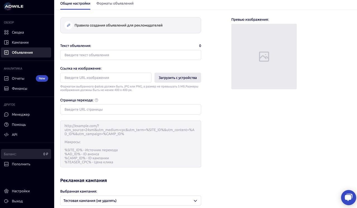Image resolution: width=357 pixels, height=208 pixels.
Task: Open the Менеджер chat icon
Action: [6, 114]
